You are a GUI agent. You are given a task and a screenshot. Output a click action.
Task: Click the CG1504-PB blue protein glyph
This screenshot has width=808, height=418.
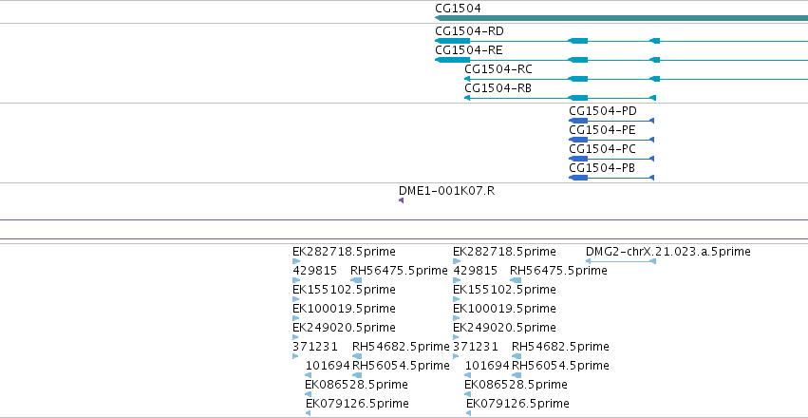[611, 178]
